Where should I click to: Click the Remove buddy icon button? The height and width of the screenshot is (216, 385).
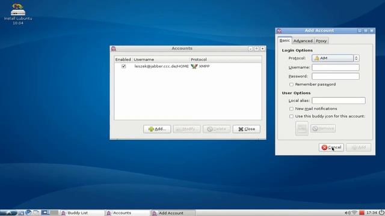click(x=323, y=128)
